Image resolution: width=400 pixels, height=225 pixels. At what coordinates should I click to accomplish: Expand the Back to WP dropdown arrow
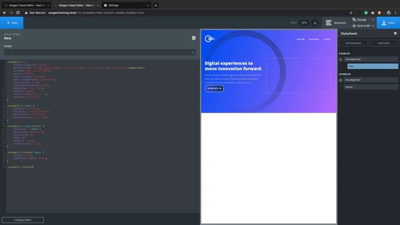[x=373, y=26]
